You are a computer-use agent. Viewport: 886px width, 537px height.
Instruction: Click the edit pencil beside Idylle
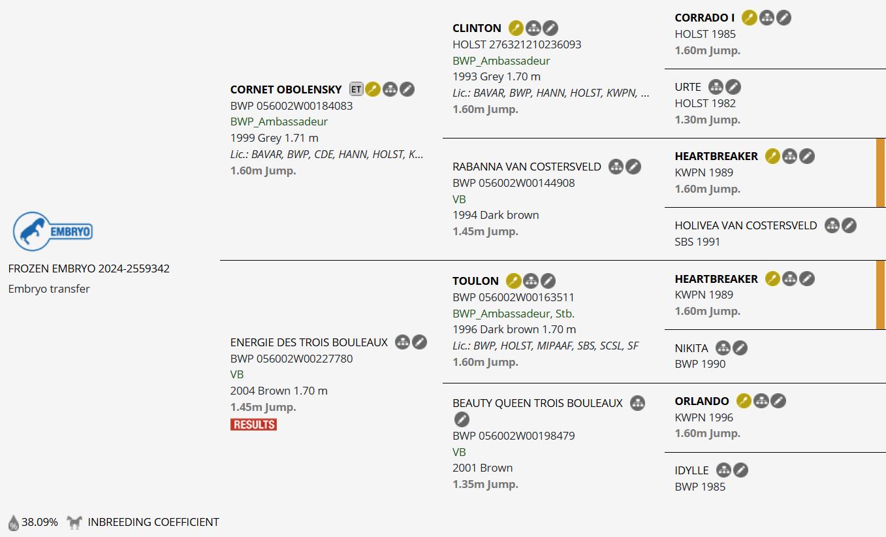740,470
